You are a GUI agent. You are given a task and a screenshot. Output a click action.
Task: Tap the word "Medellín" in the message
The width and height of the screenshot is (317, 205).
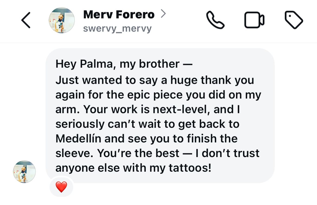click(78, 139)
